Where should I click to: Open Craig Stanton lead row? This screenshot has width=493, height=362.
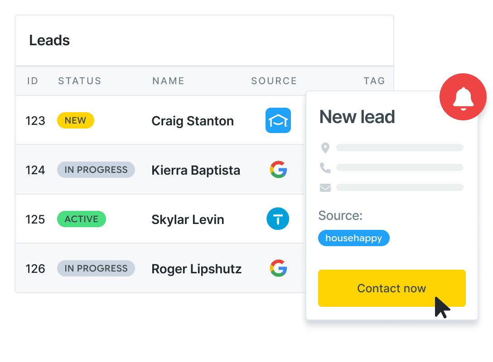pyautogui.click(x=160, y=120)
